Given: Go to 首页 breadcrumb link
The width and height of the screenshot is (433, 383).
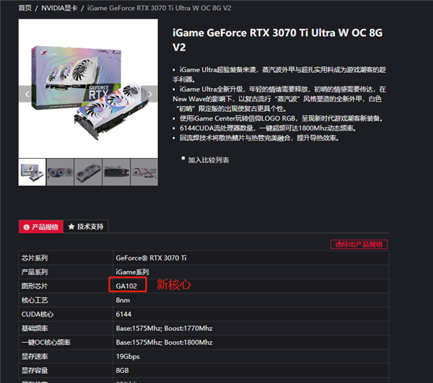Looking at the screenshot, I should point(25,8).
